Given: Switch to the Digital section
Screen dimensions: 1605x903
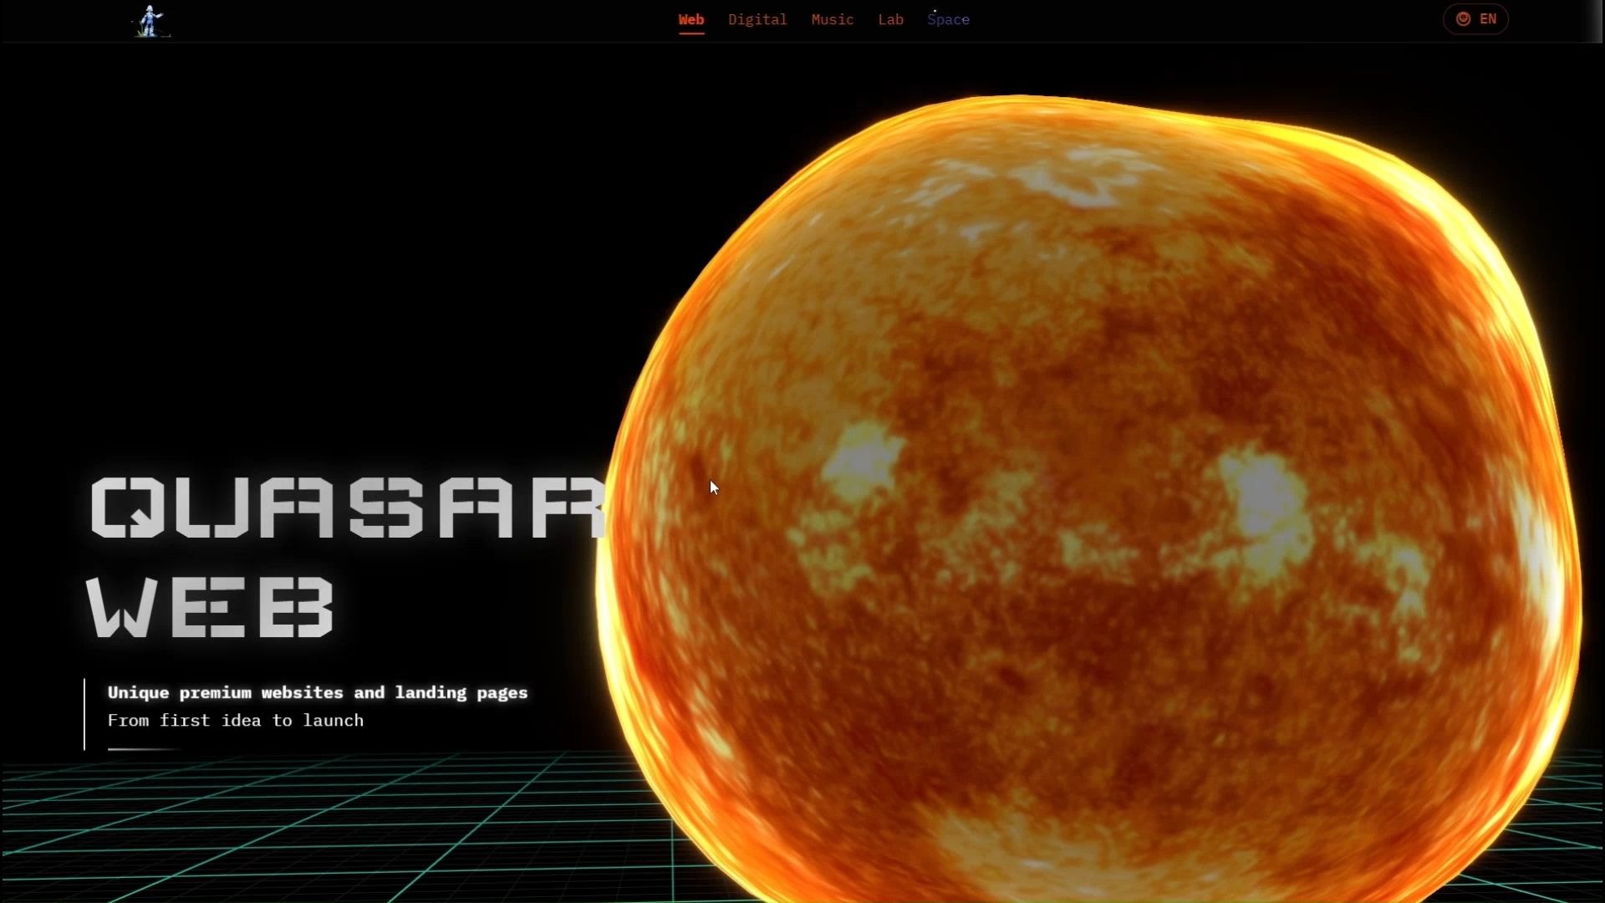Looking at the screenshot, I should pyautogui.click(x=757, y=19).
